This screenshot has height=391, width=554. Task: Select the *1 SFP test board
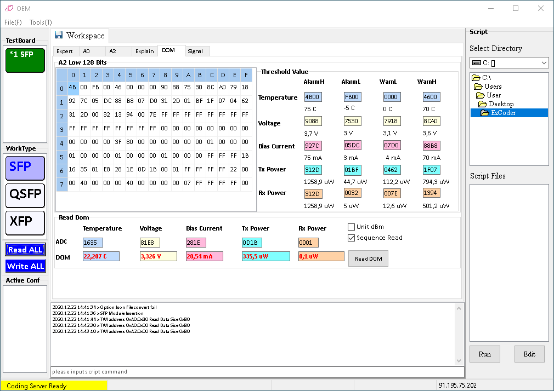pos(25,60)
